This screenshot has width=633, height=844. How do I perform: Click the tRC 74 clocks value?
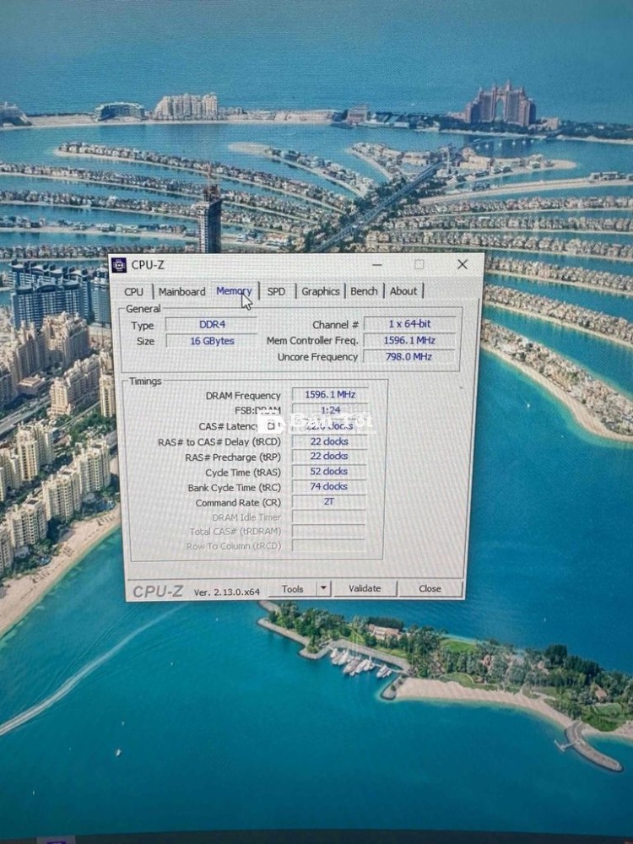329,486
